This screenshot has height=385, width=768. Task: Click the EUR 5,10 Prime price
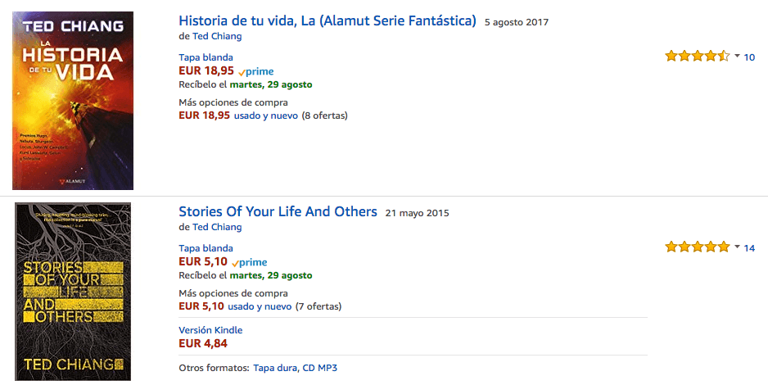(x=203, y=262)
